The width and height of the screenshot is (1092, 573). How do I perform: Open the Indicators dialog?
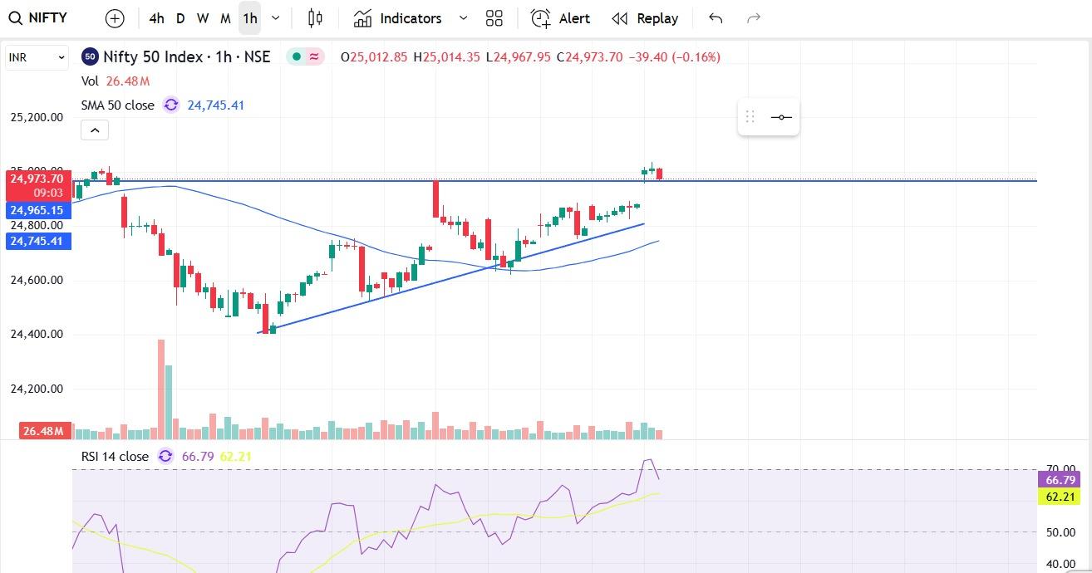[x=397, y=18]
